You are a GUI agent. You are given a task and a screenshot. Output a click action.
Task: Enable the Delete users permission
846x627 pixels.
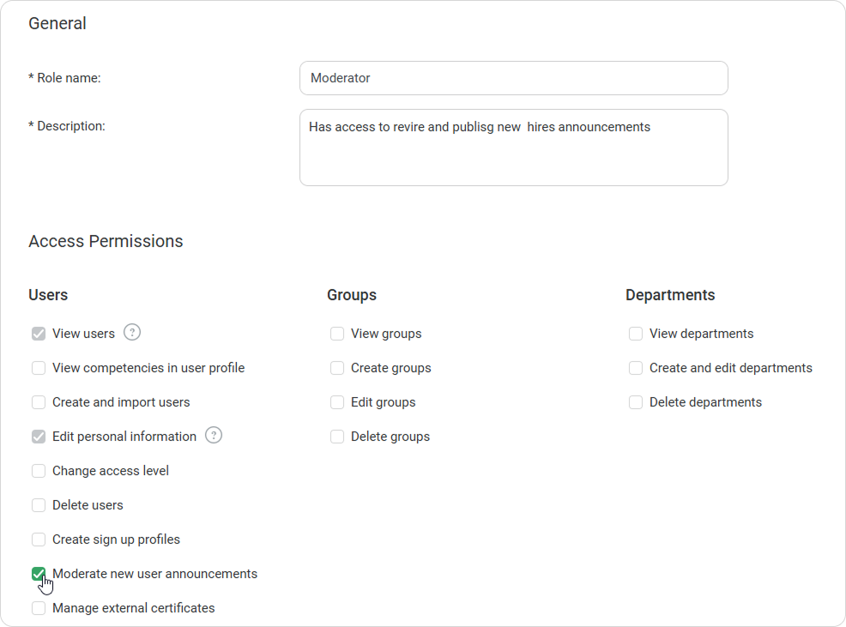[39, 505]
